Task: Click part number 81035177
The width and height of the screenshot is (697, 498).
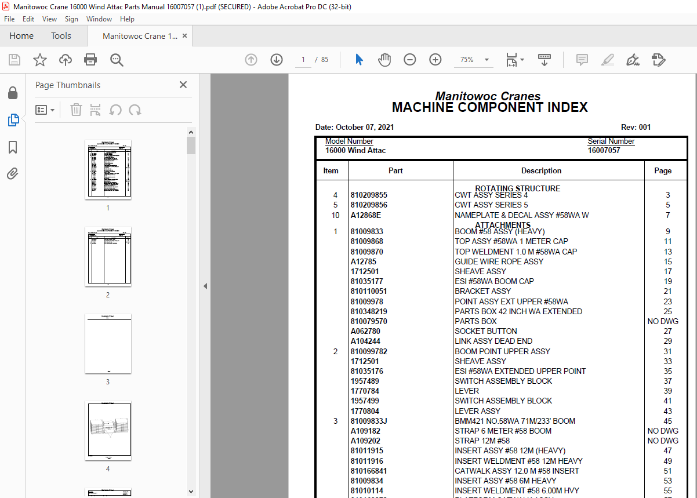Action: click(x=367, y=282)
